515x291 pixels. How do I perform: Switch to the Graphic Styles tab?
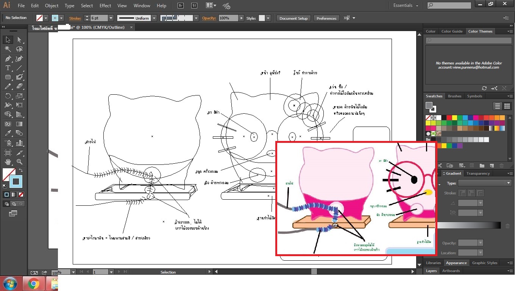point(484,263)
